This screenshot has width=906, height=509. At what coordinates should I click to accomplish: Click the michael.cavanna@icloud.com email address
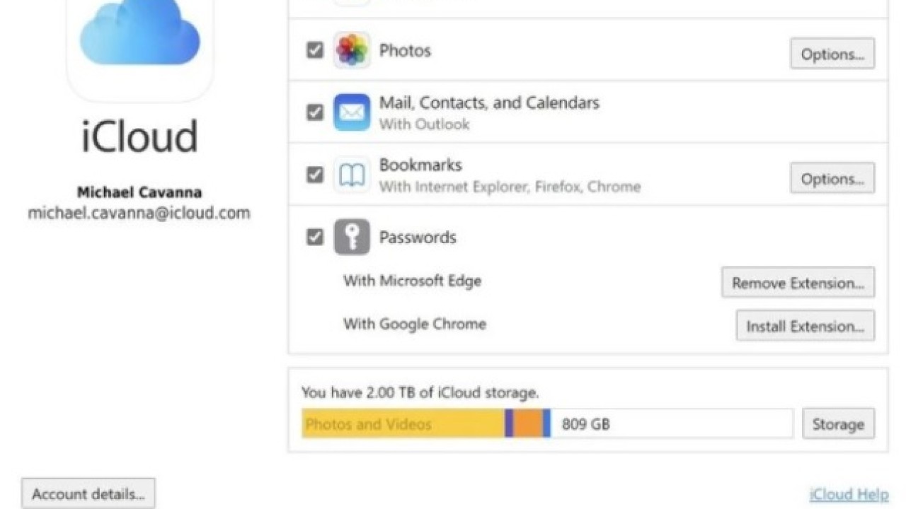point(139,213)
